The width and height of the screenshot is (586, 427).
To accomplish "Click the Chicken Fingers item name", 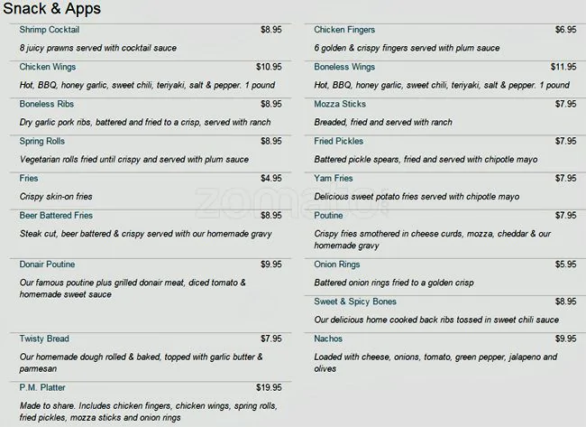I will click(344, 30).
